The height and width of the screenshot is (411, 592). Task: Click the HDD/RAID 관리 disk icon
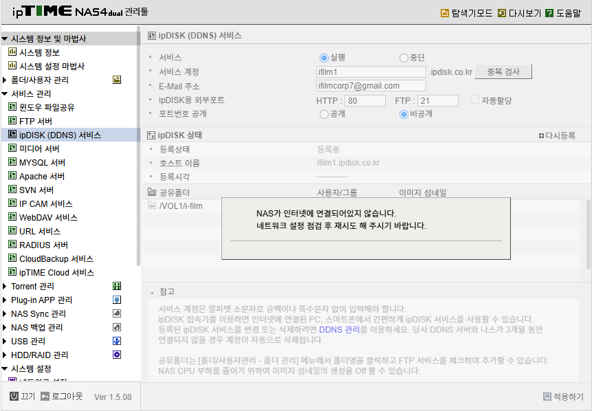117,355
